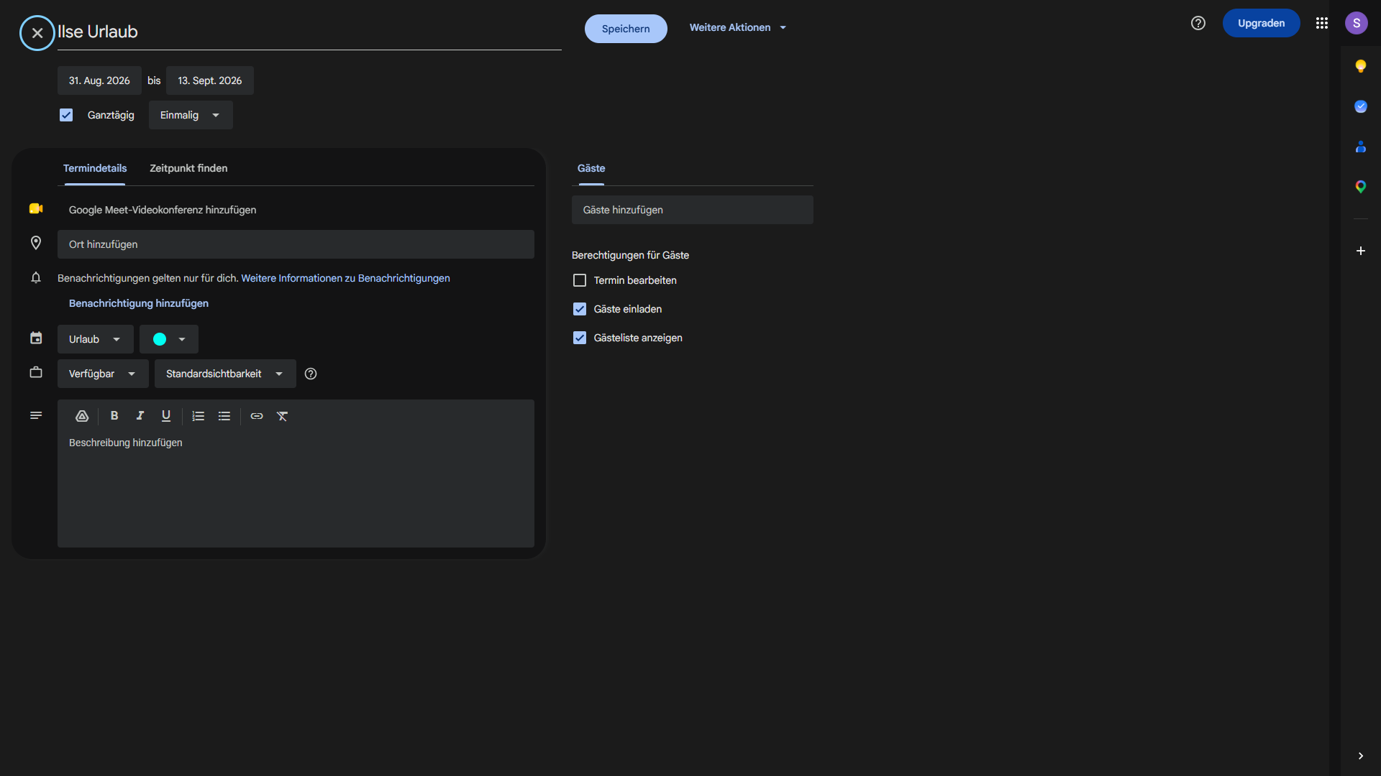Open Google Maps in the side panel
This screenshot has width=1381, height=776.
coord(1361,187)
